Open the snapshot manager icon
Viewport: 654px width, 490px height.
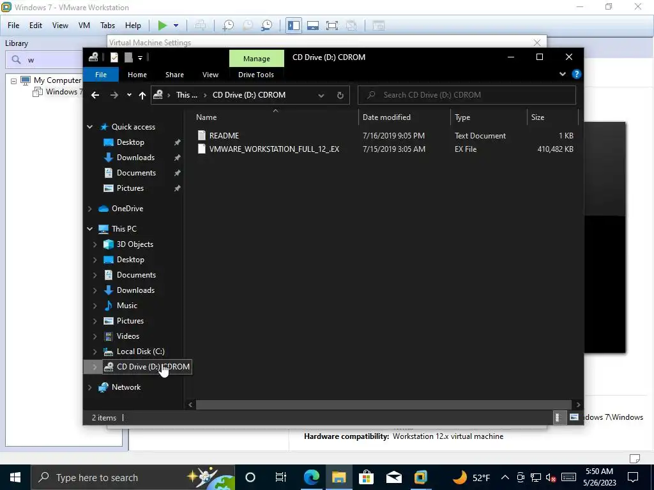[x=266, y=26]
